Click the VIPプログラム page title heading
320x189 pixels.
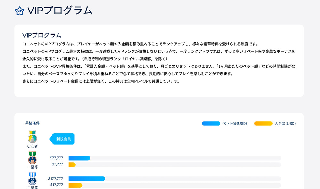[60, 11]
